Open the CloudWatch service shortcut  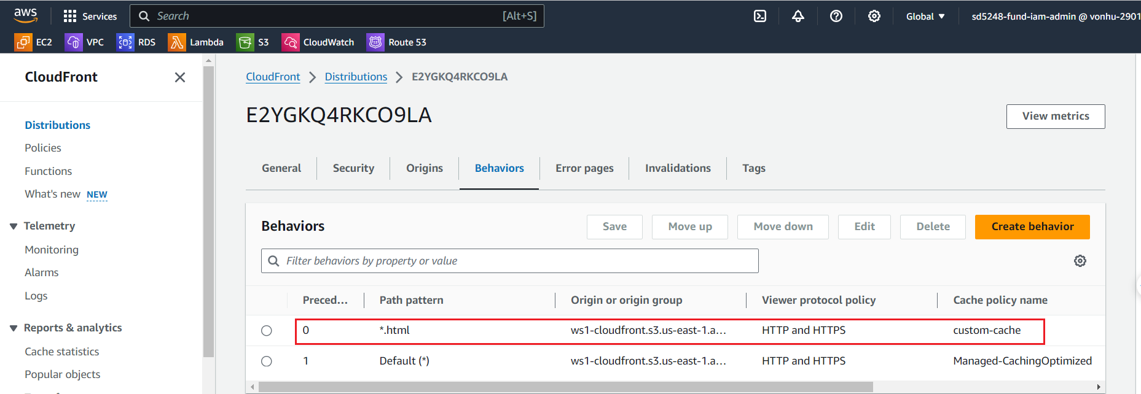(318, 42)
